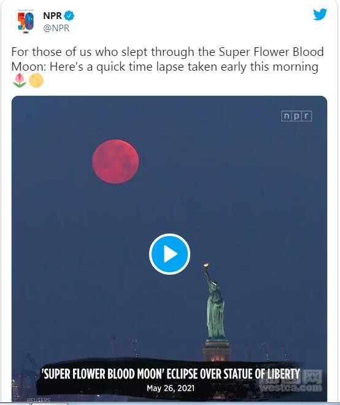Click the red blood moon in the video
Viewport: 340px width, 405px height.
pyautogui.click(x=115, y=162)
